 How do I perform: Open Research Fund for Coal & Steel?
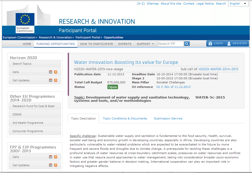click(x=34, y=106)
